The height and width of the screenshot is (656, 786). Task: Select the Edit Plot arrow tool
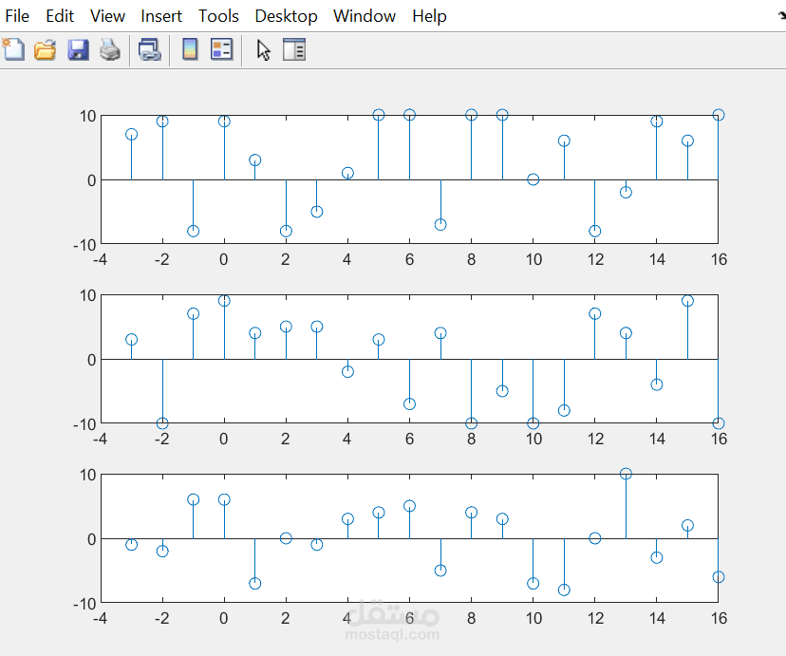pyautogui.click(x=264, y=50)
